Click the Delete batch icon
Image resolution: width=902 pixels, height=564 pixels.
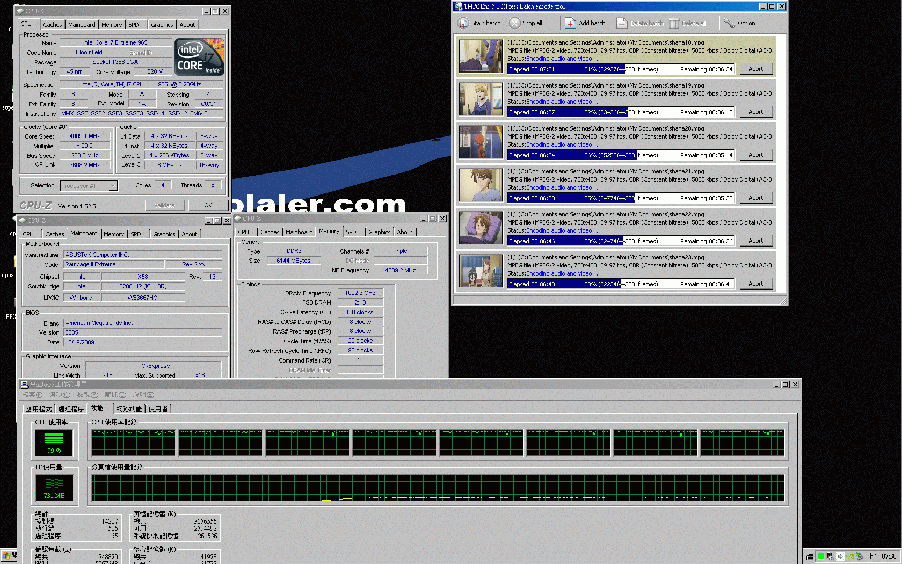(x=622, y=23)
